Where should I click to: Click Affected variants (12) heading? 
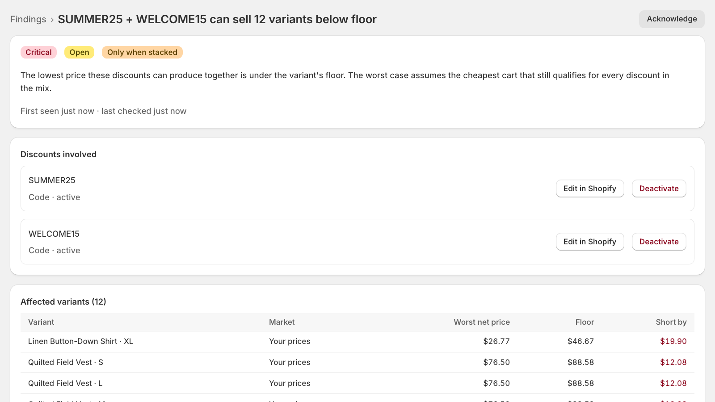point(63,302)
